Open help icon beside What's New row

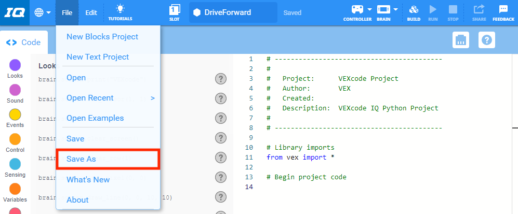tap(221, 177)
